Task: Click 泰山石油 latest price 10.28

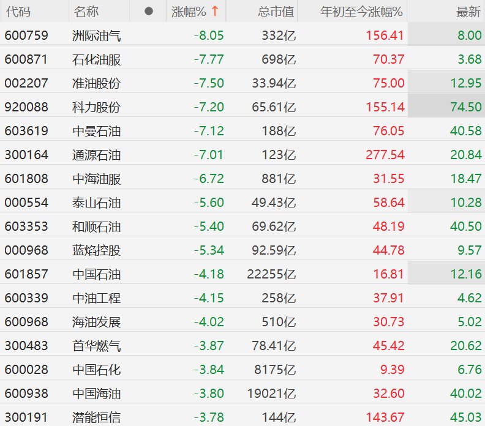Action: 466,203
